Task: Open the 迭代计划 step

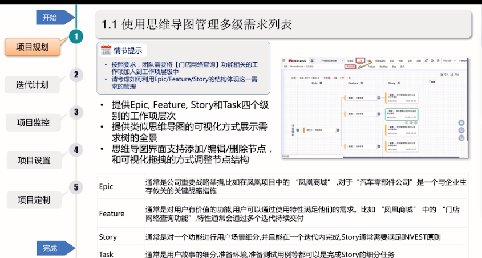Action: point(32,85)
